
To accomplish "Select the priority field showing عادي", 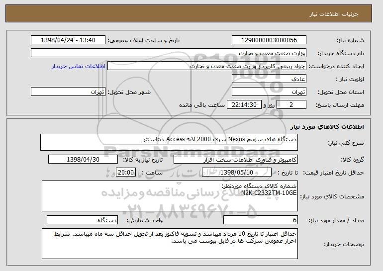I will tap(269, 79).
